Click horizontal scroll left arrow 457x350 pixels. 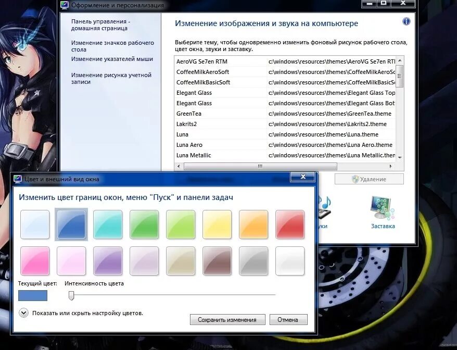tap(179, 166)
